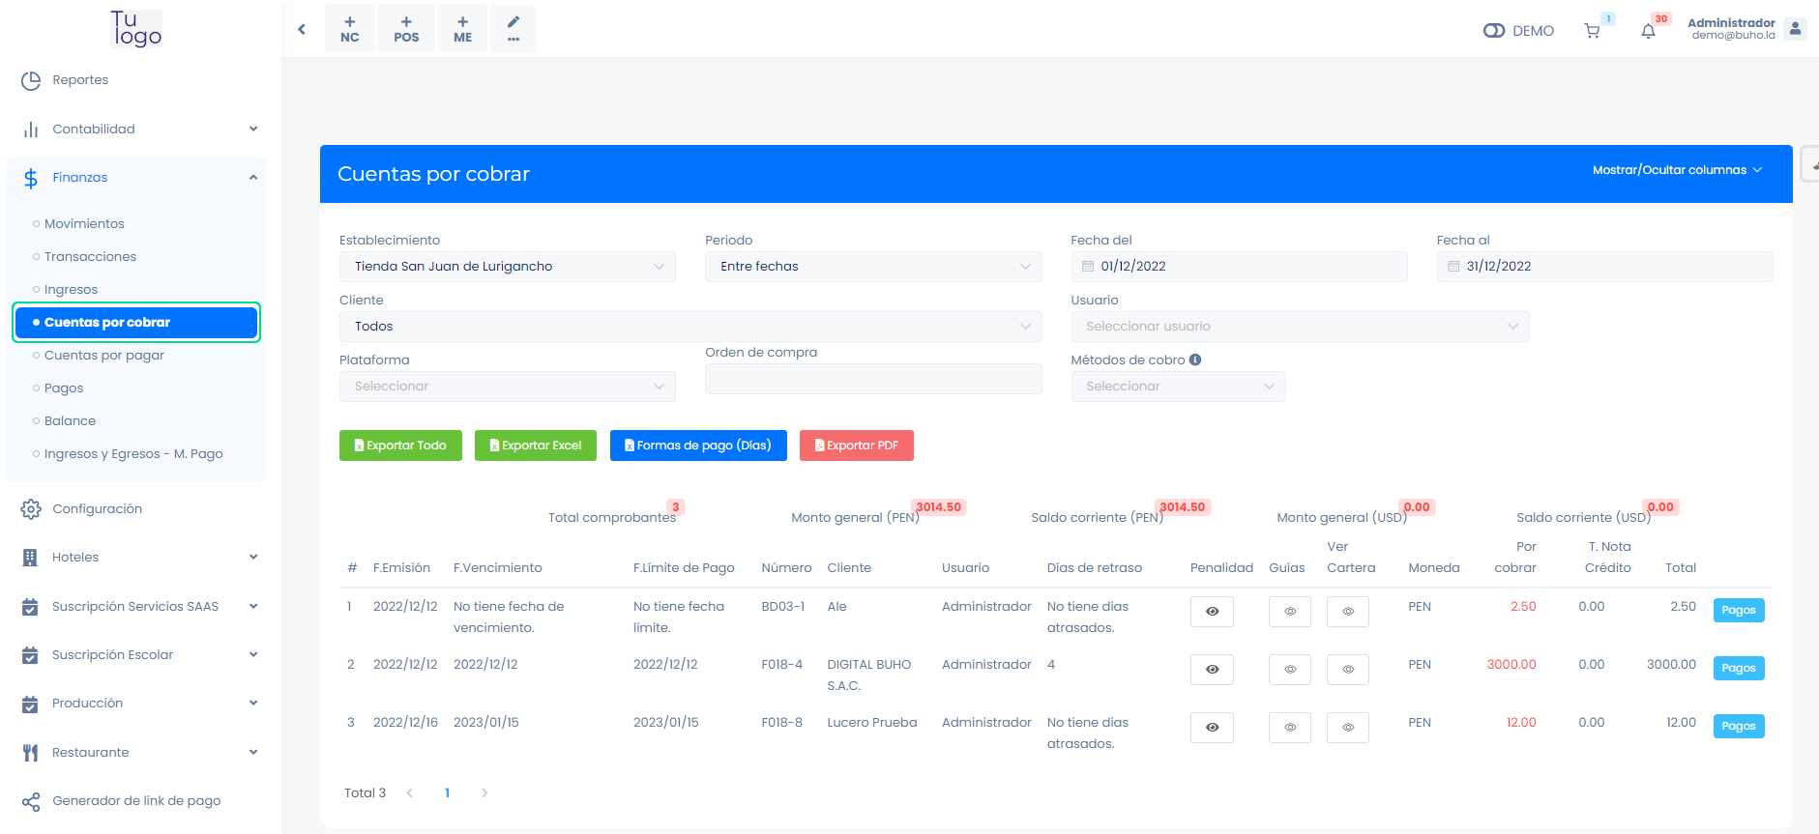This screenshot has width=1819, height=834.
Task: Expand the Periodo dropdown
Action: (872, 267)
